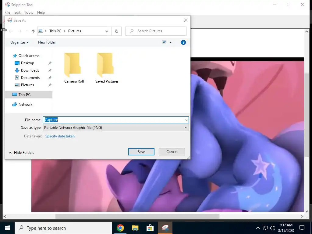The height and width of the screenshot is (234, 312).
Task: Refresh the Pictures folder listing
Action: pos(117,31)
